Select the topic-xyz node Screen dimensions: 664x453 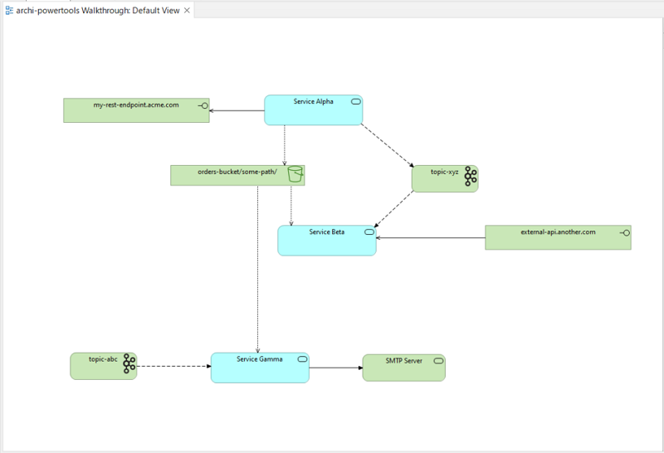(445, 178)
